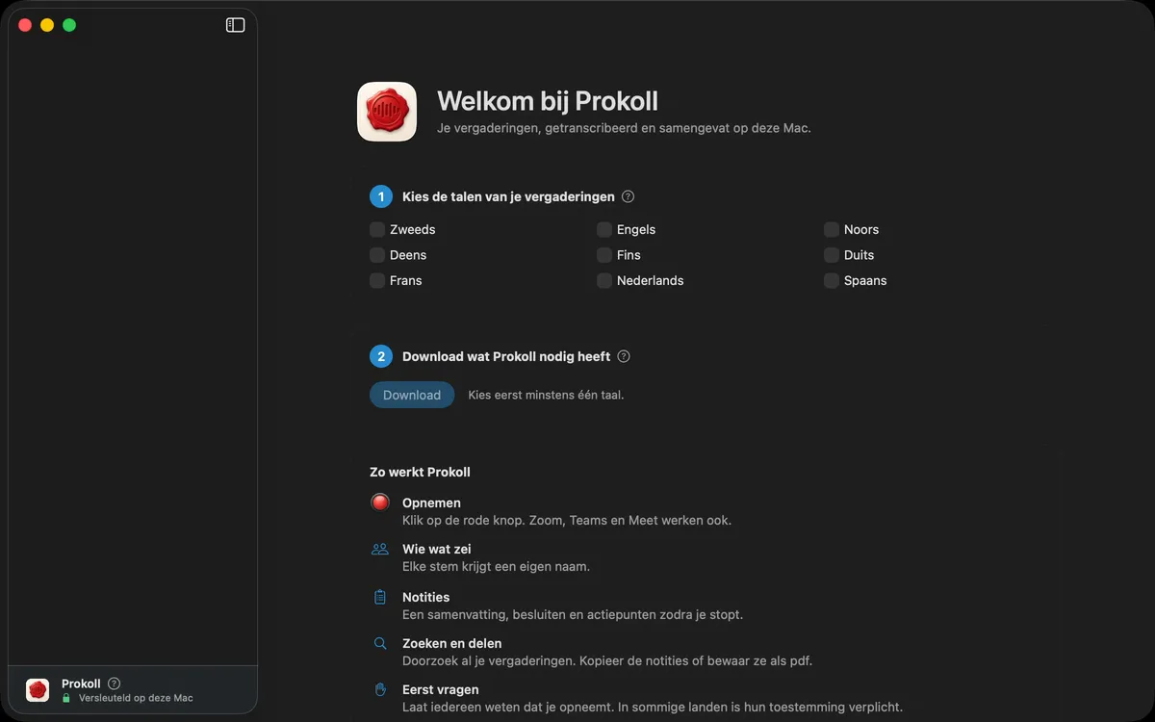Select the Spaans language checkbox

point(832,280)
